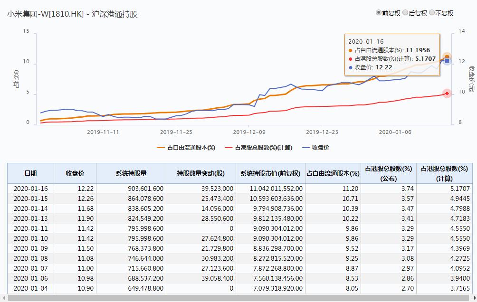This screenshot has height=302, width=477.
Task: Click the 占港股总股数(%)(计算) column header
Action: 444,173
